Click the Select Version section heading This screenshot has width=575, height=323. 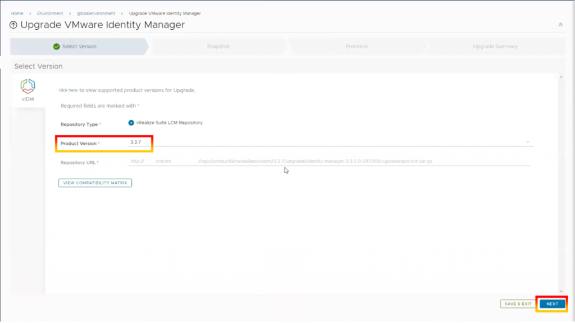click(39, 66)
